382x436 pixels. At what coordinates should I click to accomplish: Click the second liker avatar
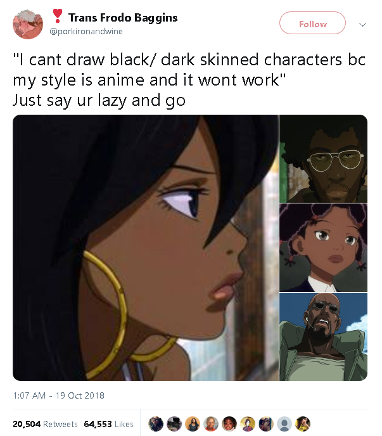(x=174, y=424)
